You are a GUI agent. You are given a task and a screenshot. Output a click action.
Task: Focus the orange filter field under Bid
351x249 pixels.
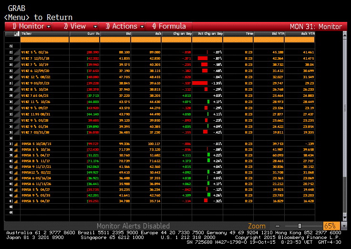tap(115, 40)
